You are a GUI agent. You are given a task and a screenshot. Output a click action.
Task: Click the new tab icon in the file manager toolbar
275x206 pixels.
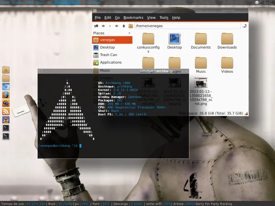96,26
